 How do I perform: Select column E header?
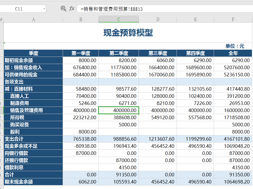click(x=195, y=20)
